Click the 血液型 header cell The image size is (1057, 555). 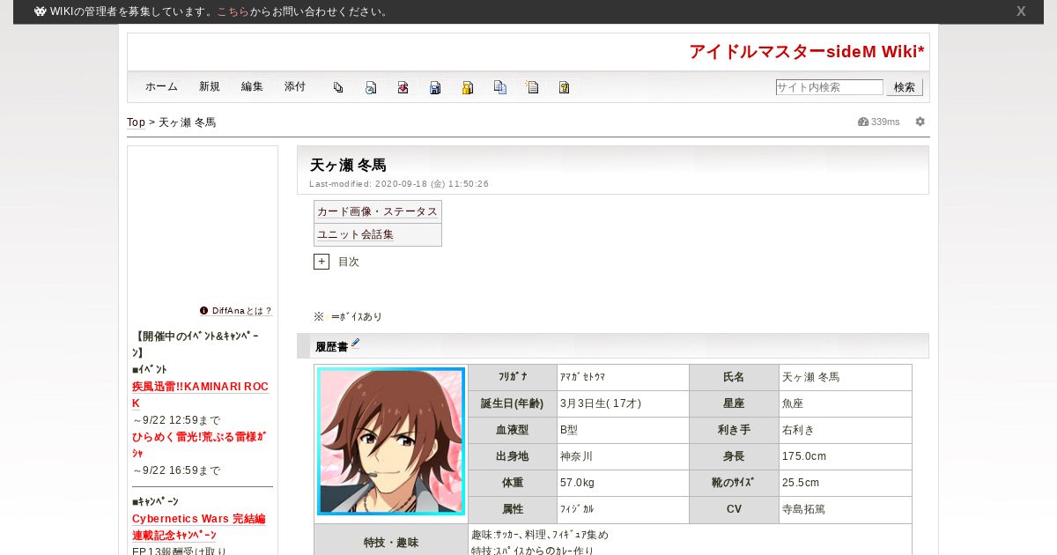[513, 430]
